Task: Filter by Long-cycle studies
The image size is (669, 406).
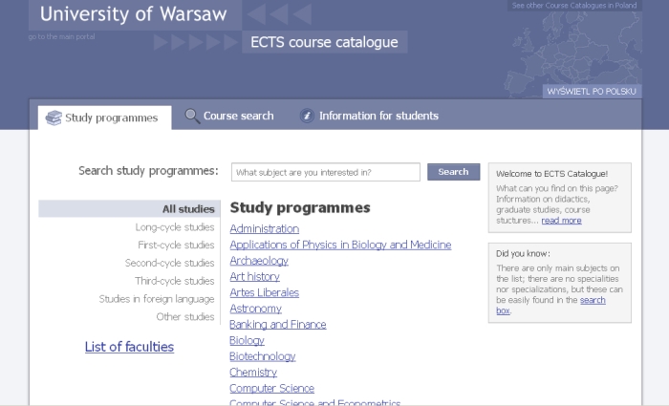Action: (x=175, y=227)
